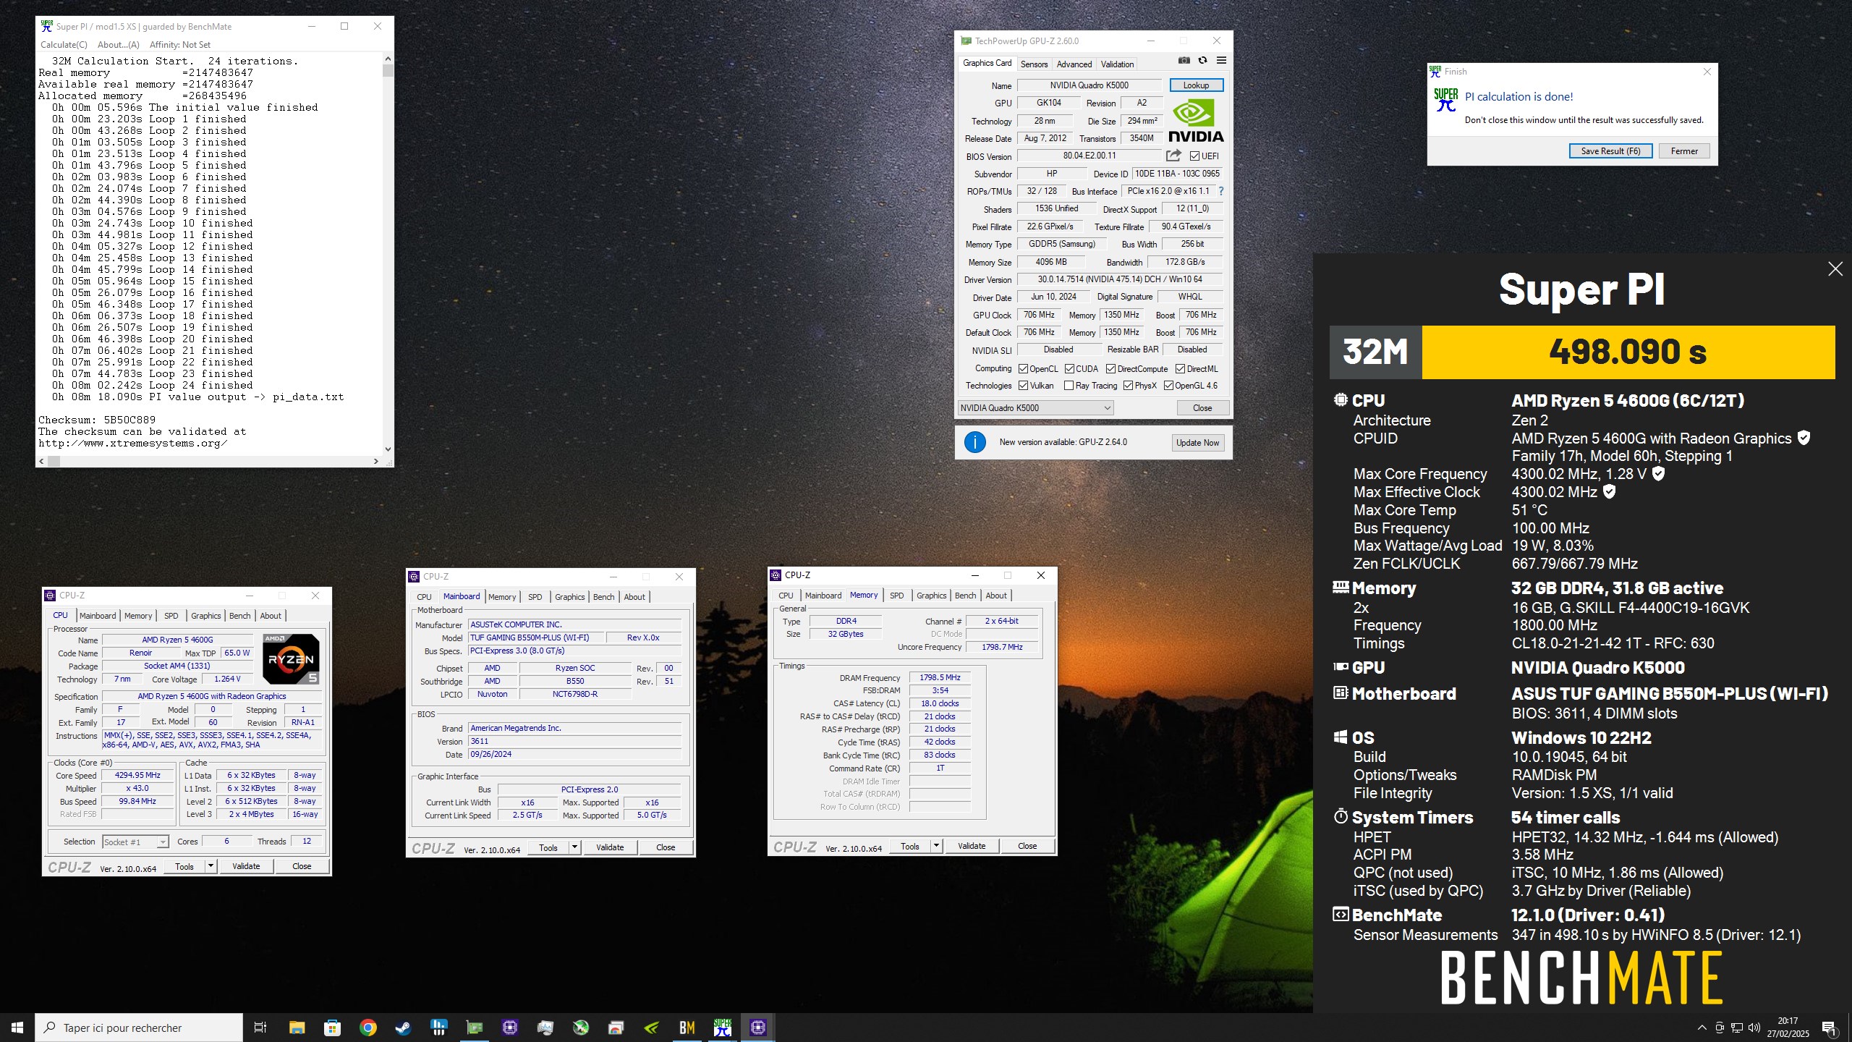The width and height of the screenshot is (1852, 1042).
Task: Click the monitor with graph taskbar icon
Action: point(545,1028)
